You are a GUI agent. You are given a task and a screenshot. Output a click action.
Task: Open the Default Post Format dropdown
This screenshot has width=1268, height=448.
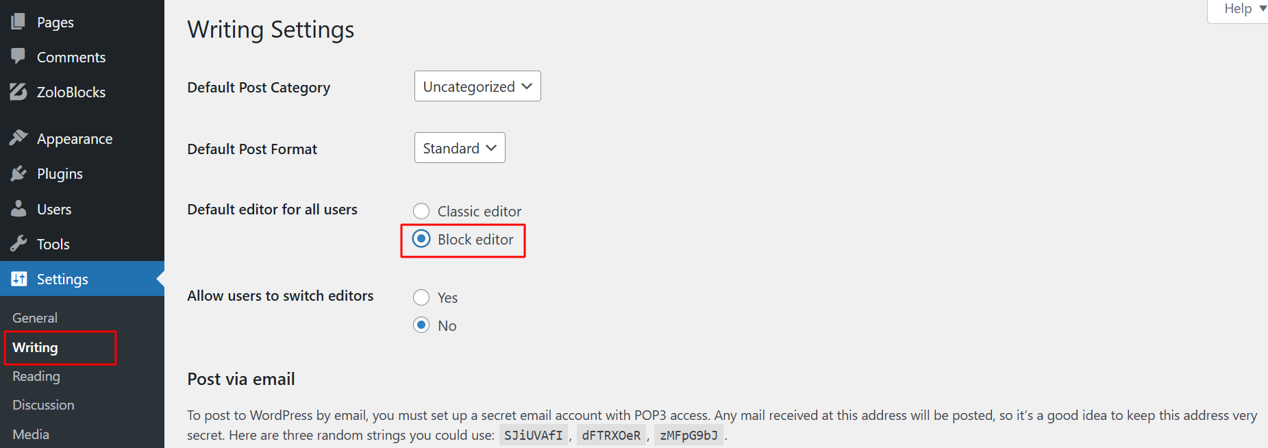460,148
